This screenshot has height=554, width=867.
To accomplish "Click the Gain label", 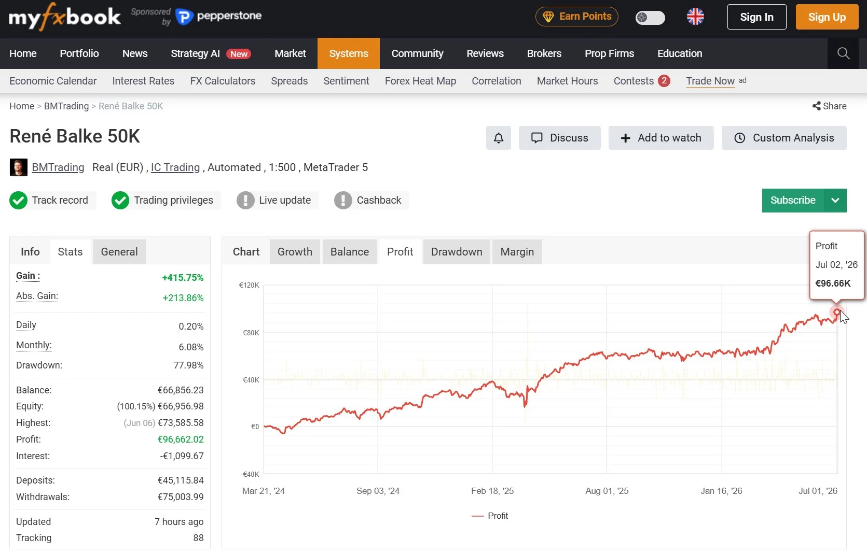I will 28,276.
